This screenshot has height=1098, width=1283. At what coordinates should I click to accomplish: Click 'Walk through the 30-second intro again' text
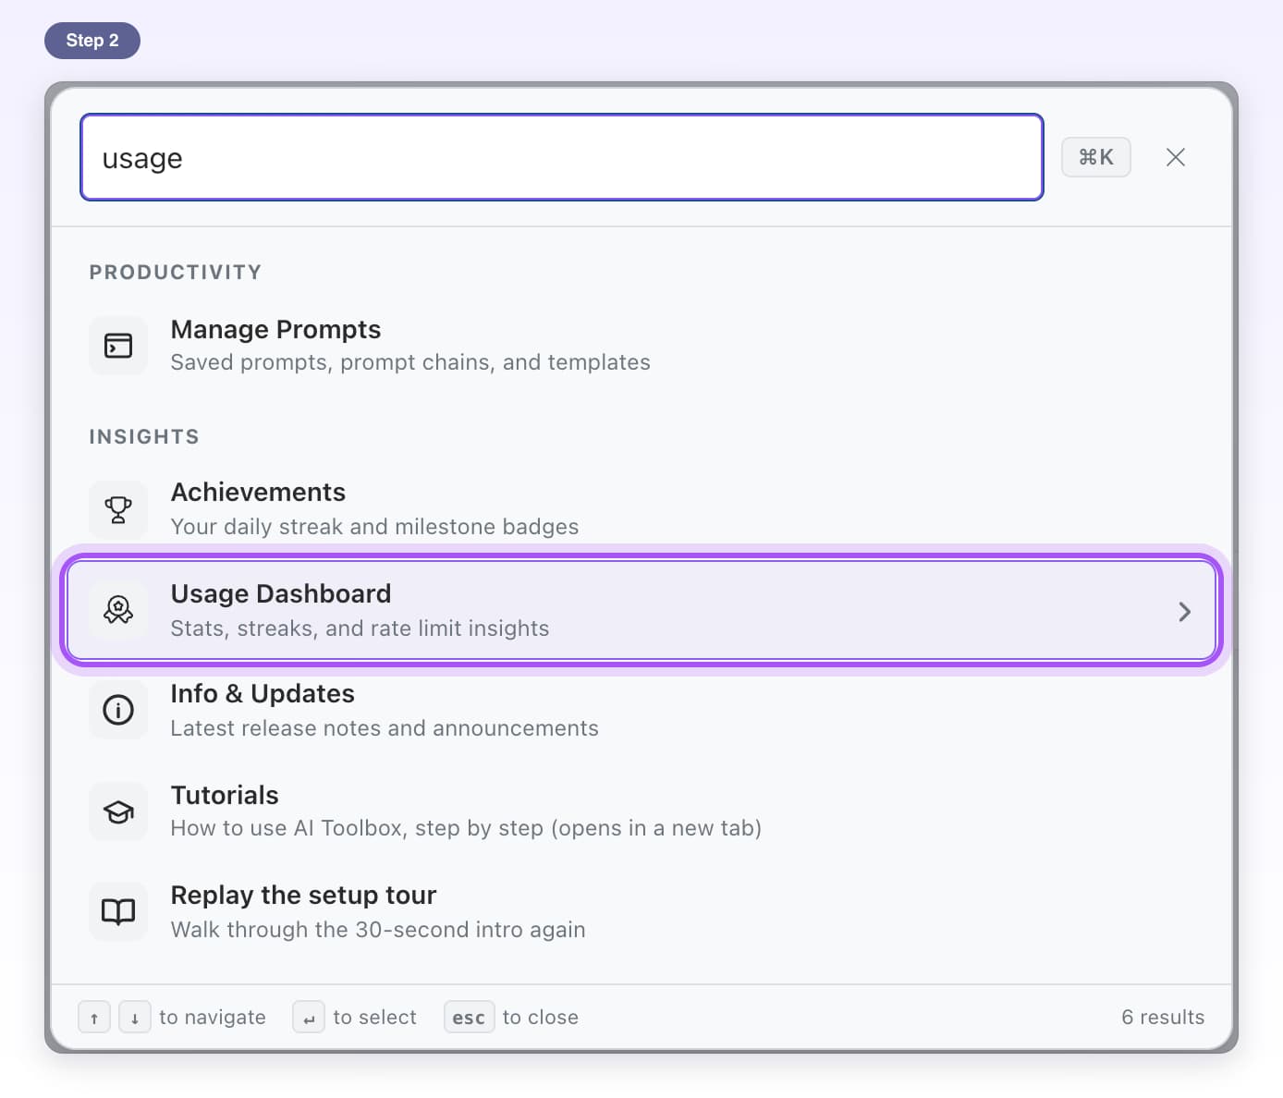click(378, 930)
